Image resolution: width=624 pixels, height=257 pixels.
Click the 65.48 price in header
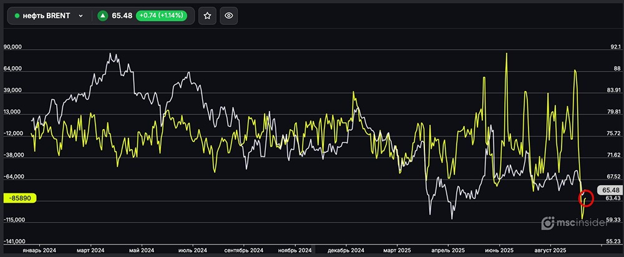point(123,16)
